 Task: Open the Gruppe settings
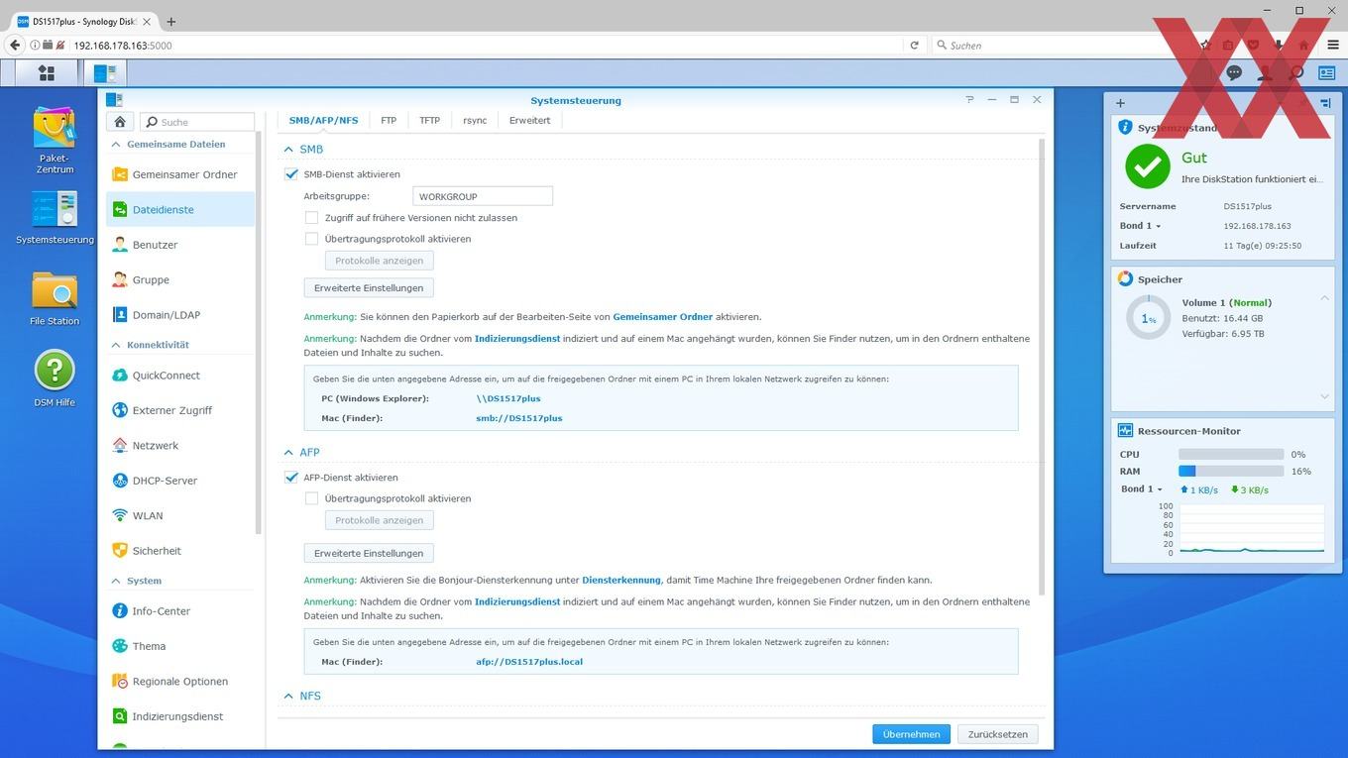click(x=179, y=279)
